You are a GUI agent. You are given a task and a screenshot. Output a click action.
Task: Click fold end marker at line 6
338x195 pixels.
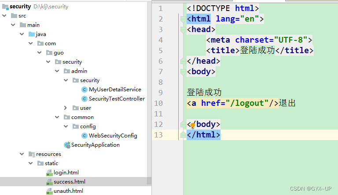pos(183,61)
